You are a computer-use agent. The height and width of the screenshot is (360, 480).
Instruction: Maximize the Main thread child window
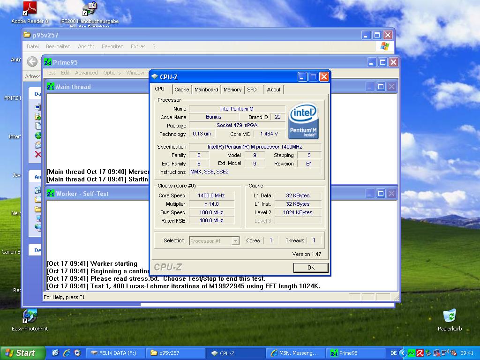[x=381, y=87]
